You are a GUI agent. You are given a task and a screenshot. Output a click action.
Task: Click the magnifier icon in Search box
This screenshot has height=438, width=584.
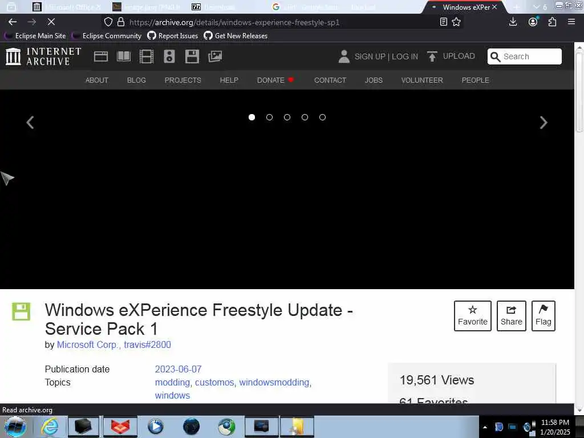(x=495, y=56)
